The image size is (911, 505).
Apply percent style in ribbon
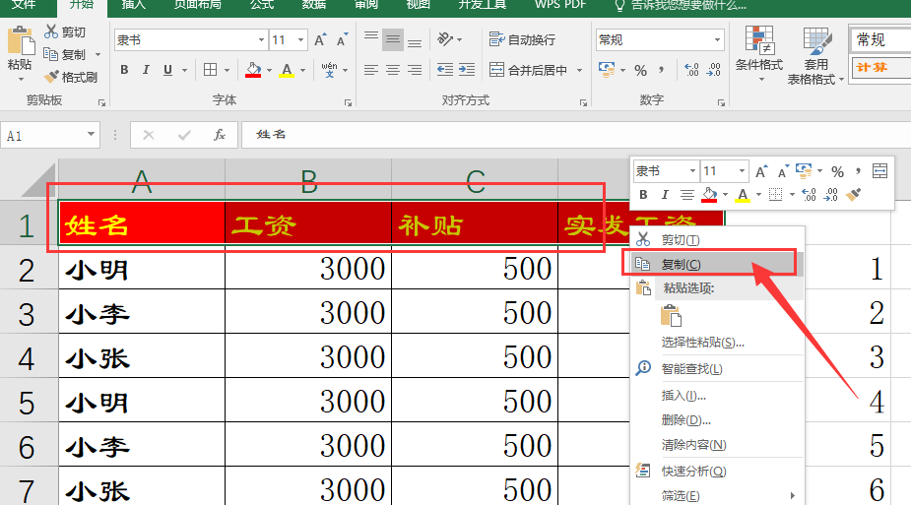point(641,70)
